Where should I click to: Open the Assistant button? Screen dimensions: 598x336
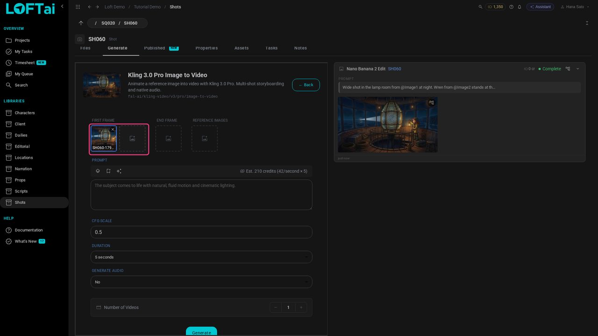(540, 7)
